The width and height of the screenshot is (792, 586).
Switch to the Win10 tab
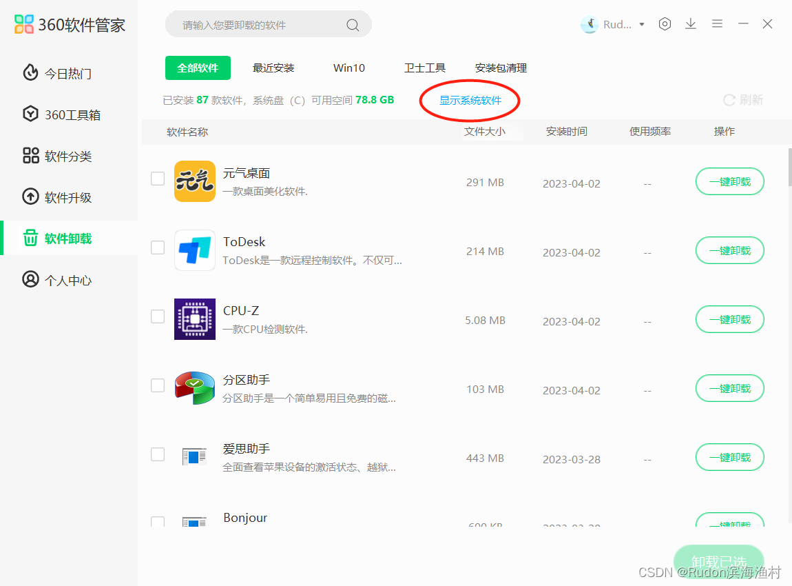pyautogui.click(x=349, y=68)
